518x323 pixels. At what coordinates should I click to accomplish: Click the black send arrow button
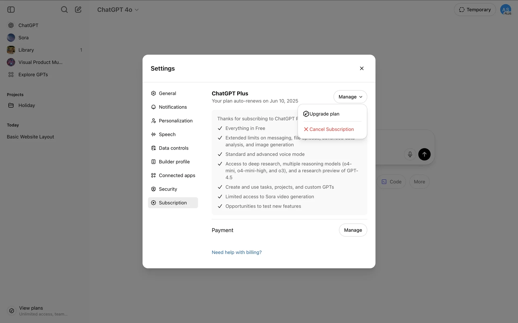(x=424, y=154)
